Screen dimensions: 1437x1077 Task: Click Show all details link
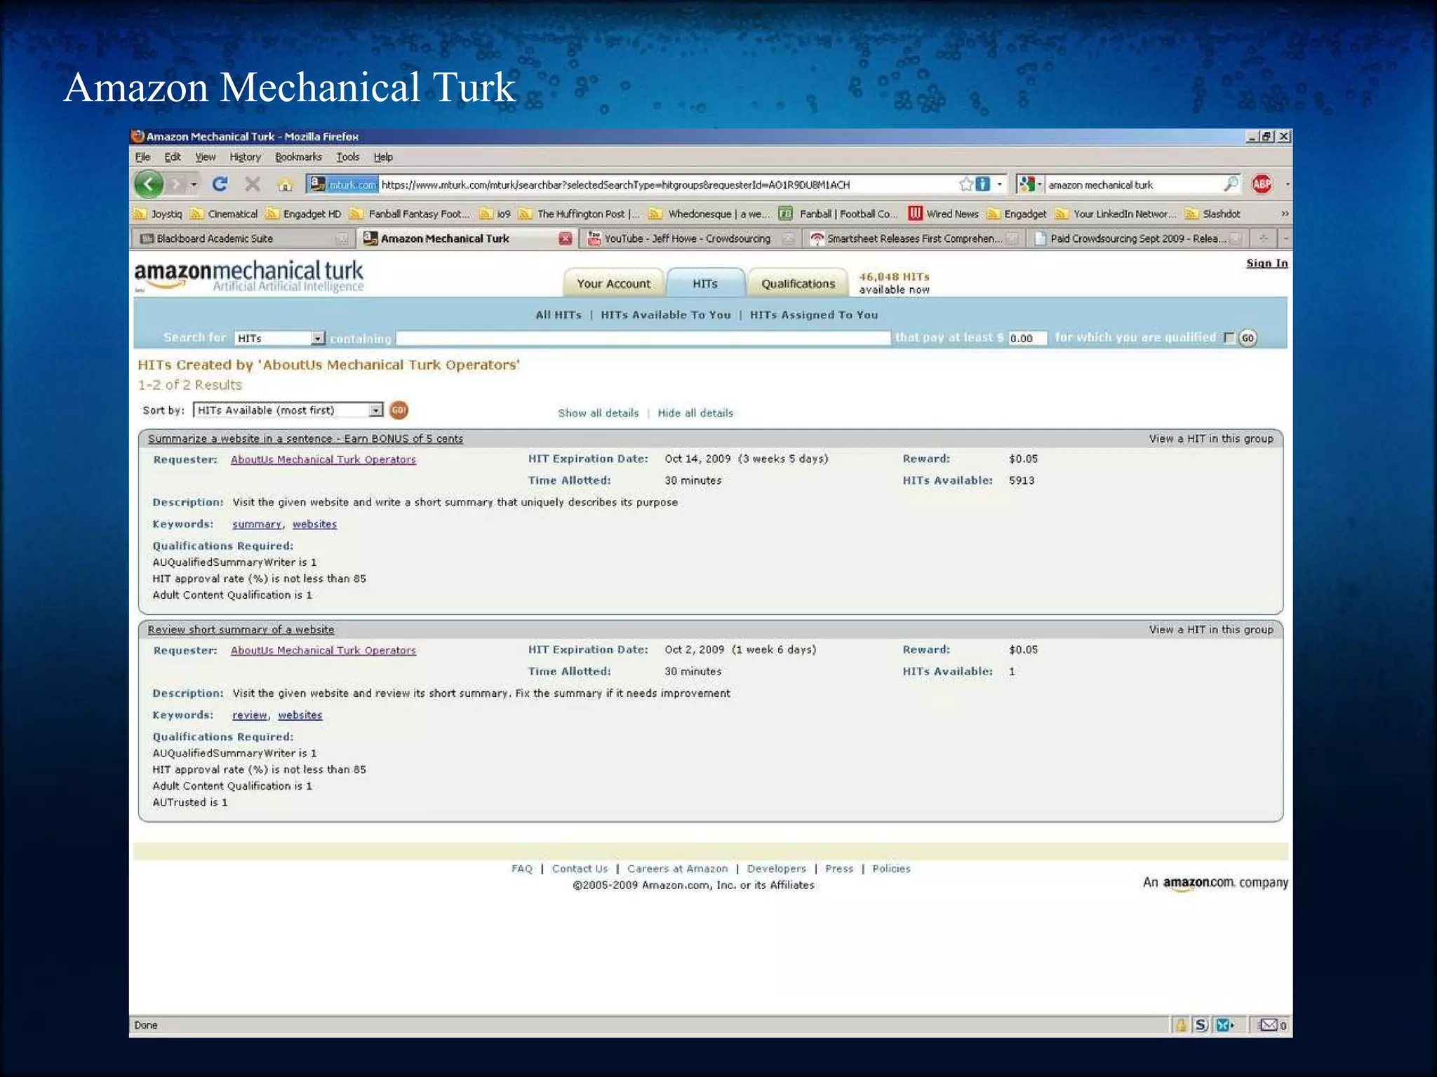[x=599, y=413]
